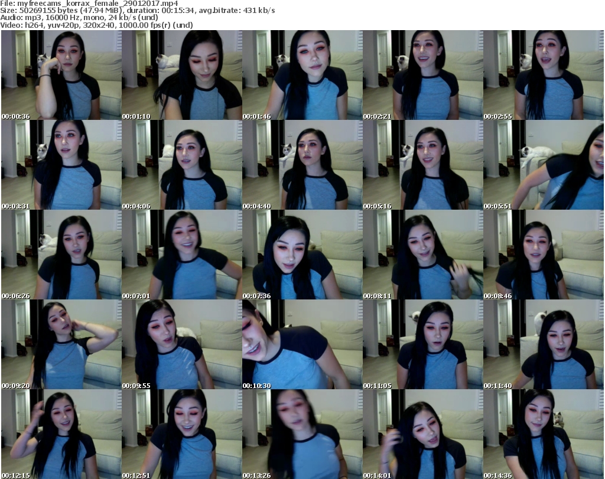The height and width of the screenshot is (479, 605).
Task: Select the thumbnail stamped 00:01:10
Action: point(182,75)
